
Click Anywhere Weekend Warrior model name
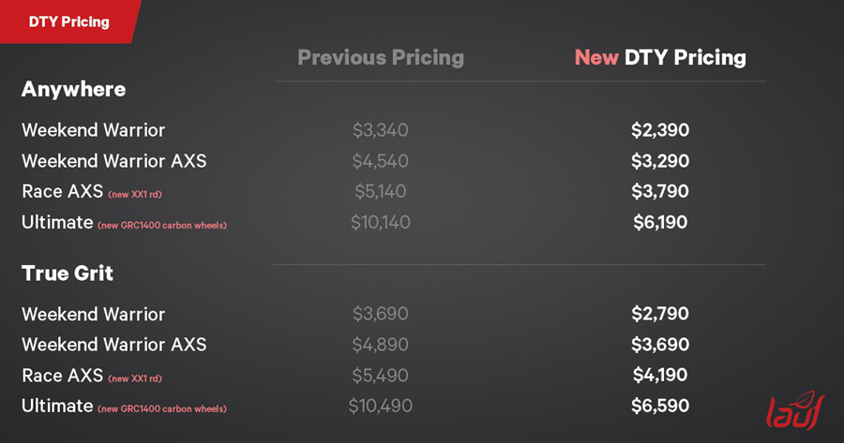[x=93, y=130]
